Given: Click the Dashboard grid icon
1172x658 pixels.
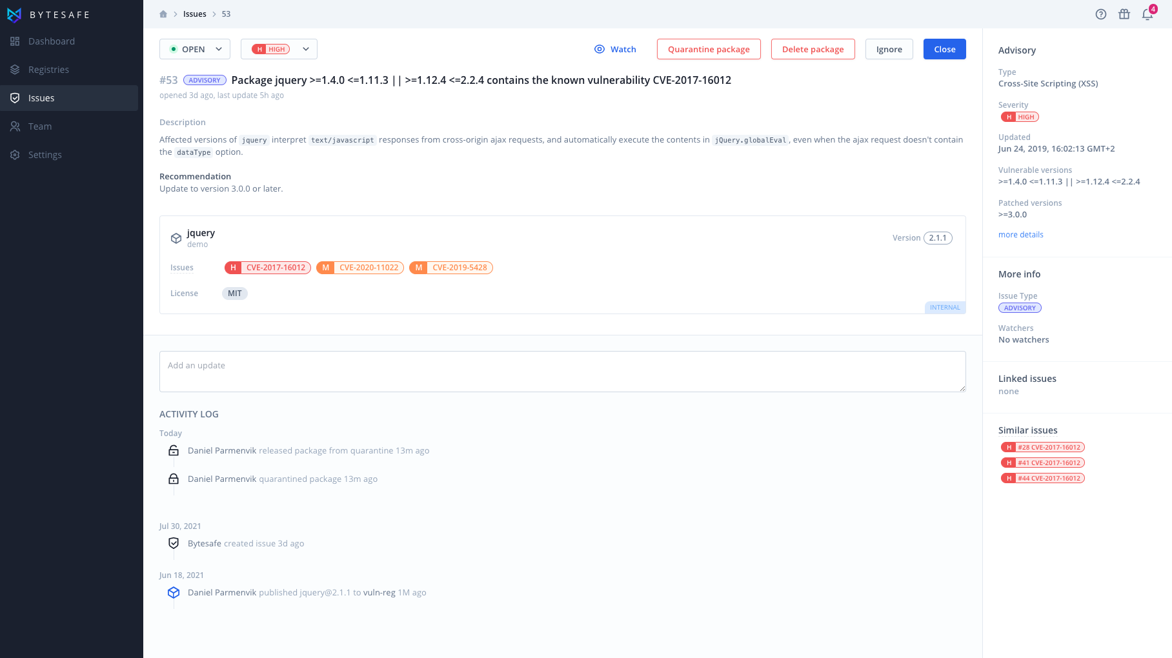Looking at the screenshot, I should pos(15,41).
